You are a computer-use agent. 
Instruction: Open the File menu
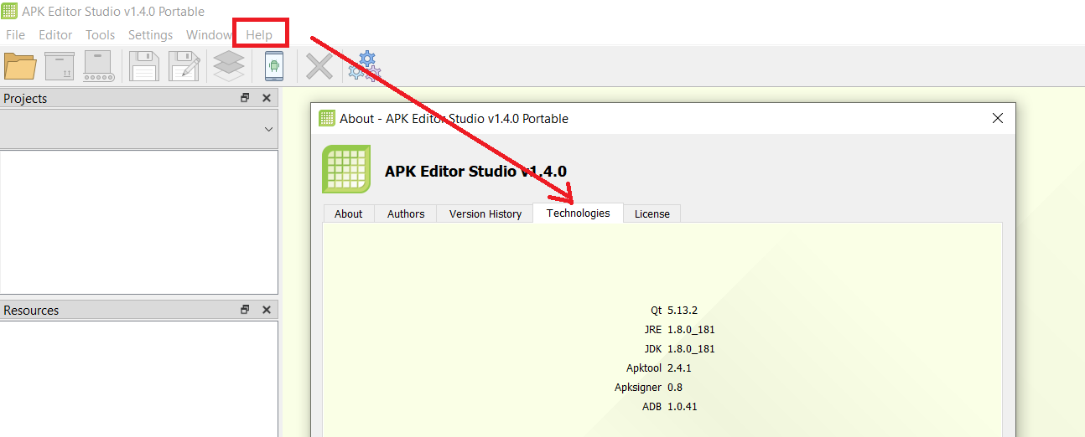[15, 34]
